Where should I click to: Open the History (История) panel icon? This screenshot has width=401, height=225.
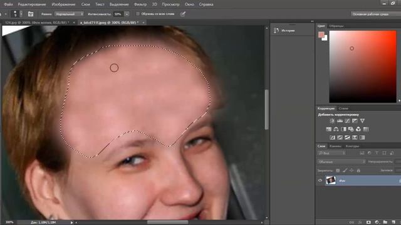[x=276, y=31]
